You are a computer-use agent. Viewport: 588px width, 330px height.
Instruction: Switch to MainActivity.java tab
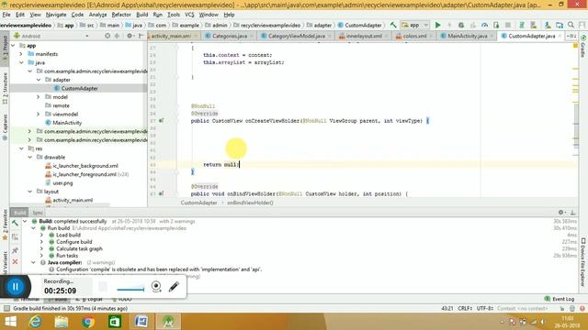pos(467,36)
